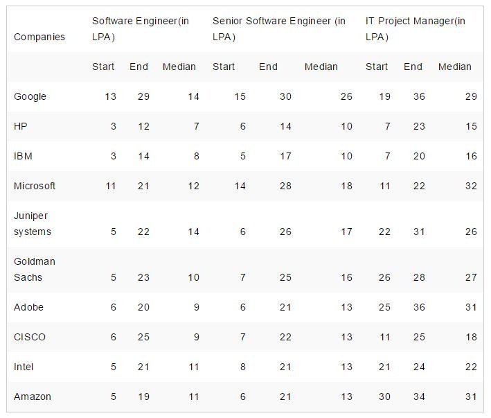Click the Amazon company name
The width and height of the screenshot is (491, 418).
pos(33,397)
